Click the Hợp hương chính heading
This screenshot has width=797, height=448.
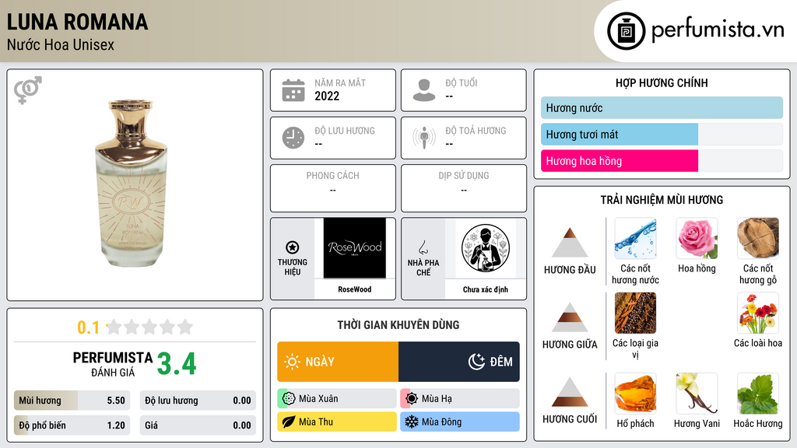click(662, 82)
